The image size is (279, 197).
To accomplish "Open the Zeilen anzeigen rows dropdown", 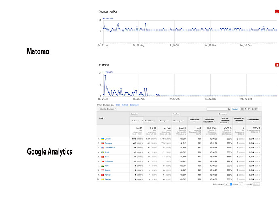I will [x=228, y=184].
